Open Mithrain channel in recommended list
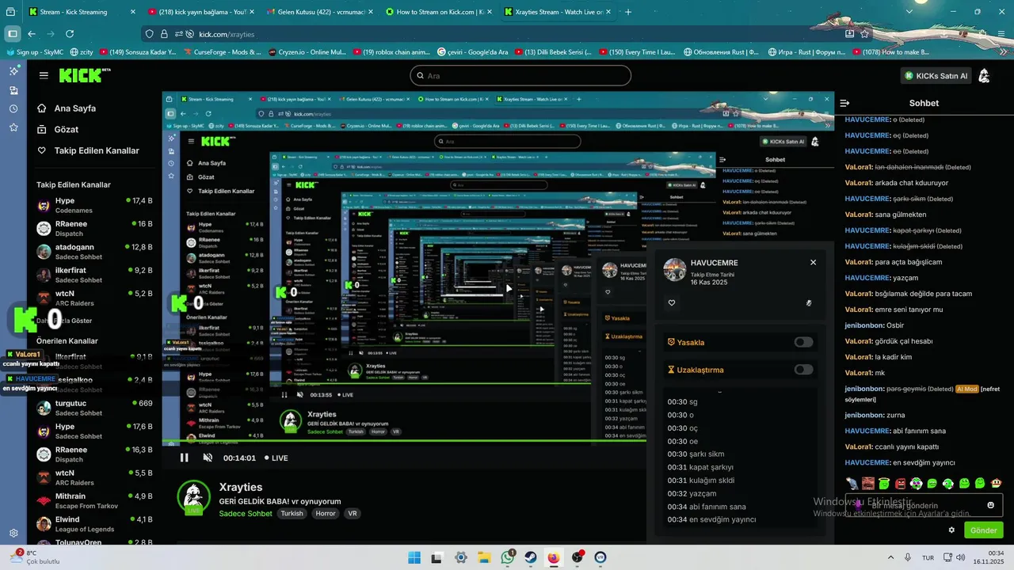1014x570 pixels. click(x=94, y=501)
